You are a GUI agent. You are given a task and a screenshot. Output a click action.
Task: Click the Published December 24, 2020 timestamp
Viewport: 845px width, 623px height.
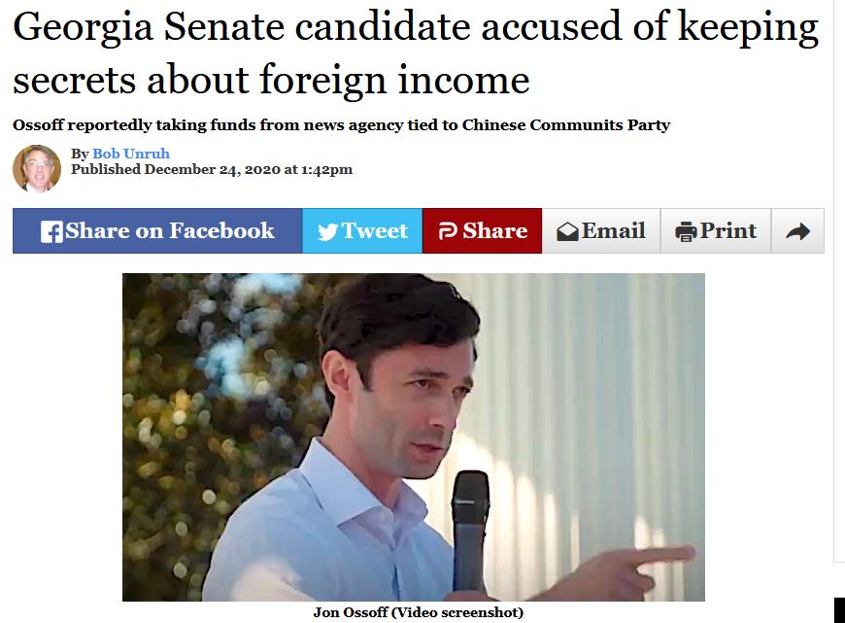(212, 169)
